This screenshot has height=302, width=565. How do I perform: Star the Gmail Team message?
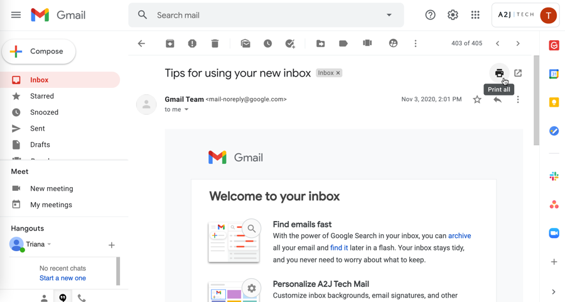(x=477, y=99)
